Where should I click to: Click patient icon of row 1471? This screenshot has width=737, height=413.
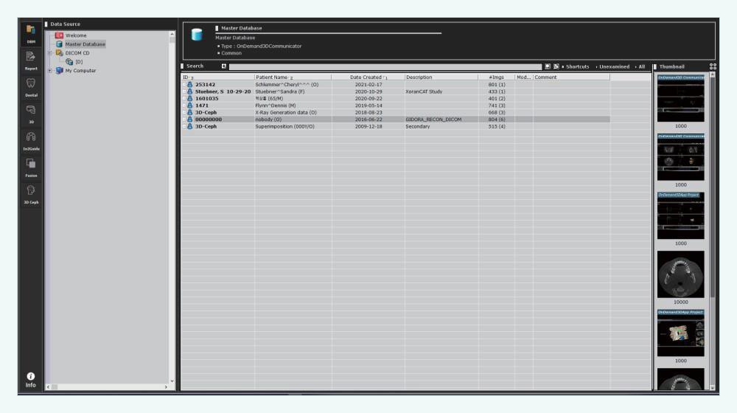click(x=190, y=106)
